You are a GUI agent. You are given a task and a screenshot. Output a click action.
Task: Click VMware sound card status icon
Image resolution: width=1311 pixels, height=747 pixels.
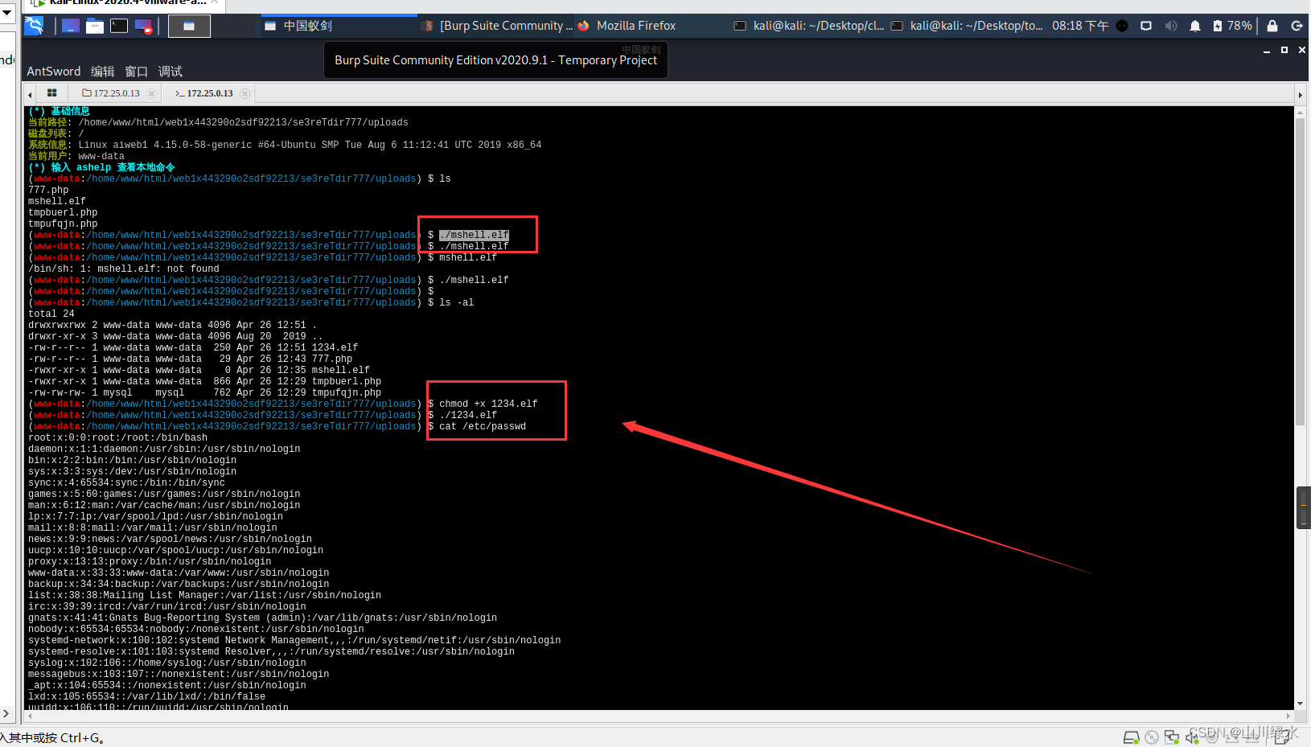(x=1192, y=737)
